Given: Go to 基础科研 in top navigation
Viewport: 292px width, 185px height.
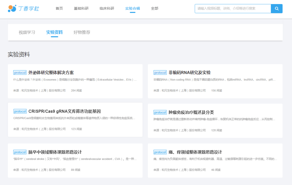Looking at the screenshot, I should pyautogui.click(x=81, y=9).
